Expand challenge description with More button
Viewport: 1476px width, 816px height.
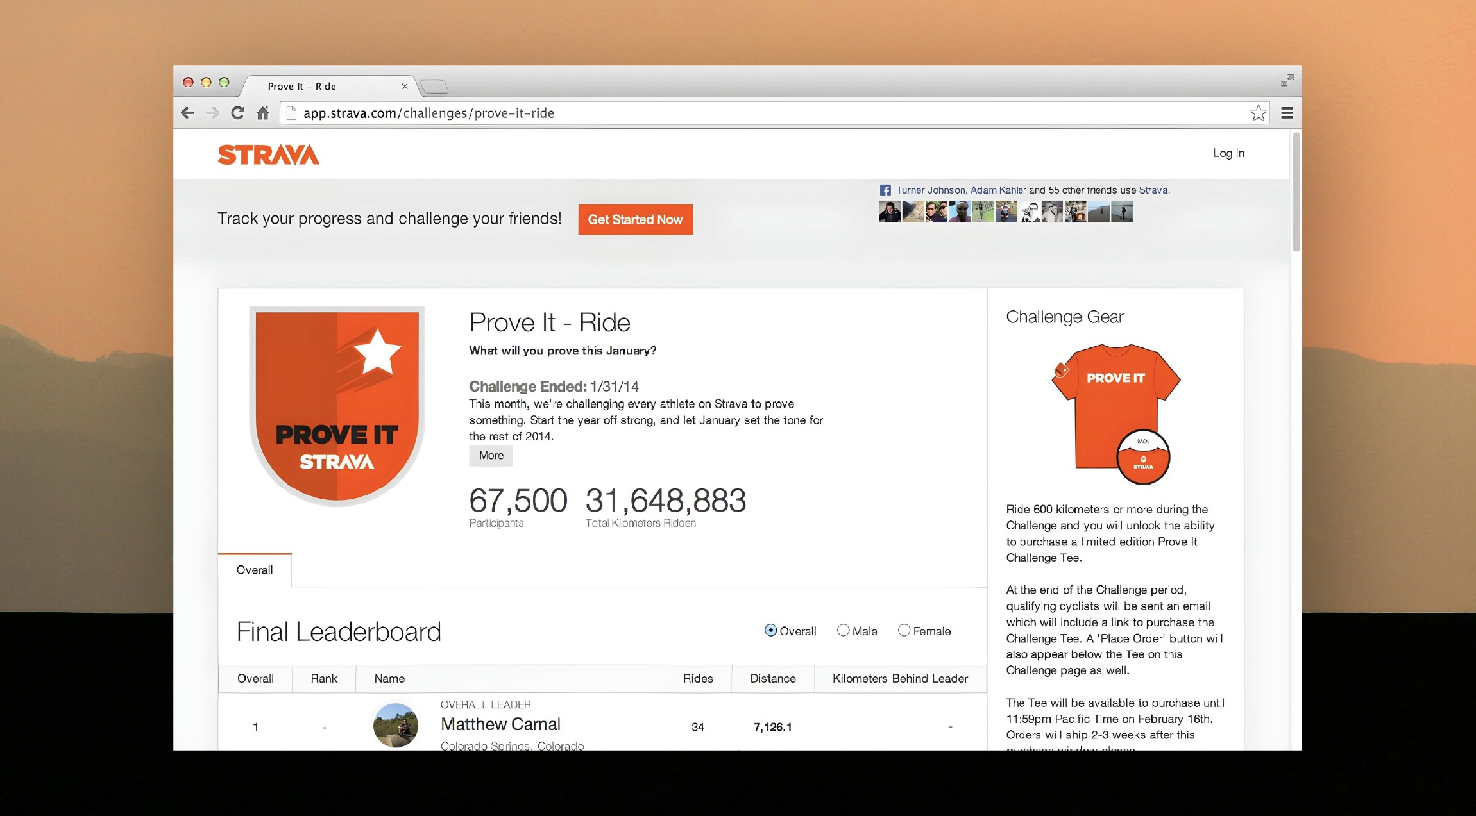pyautogui.click(x=491, y=456)
